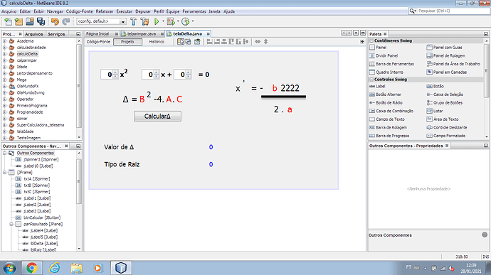
Task: Toggle Connection Mode in designer toolbar
Action: 188,42
